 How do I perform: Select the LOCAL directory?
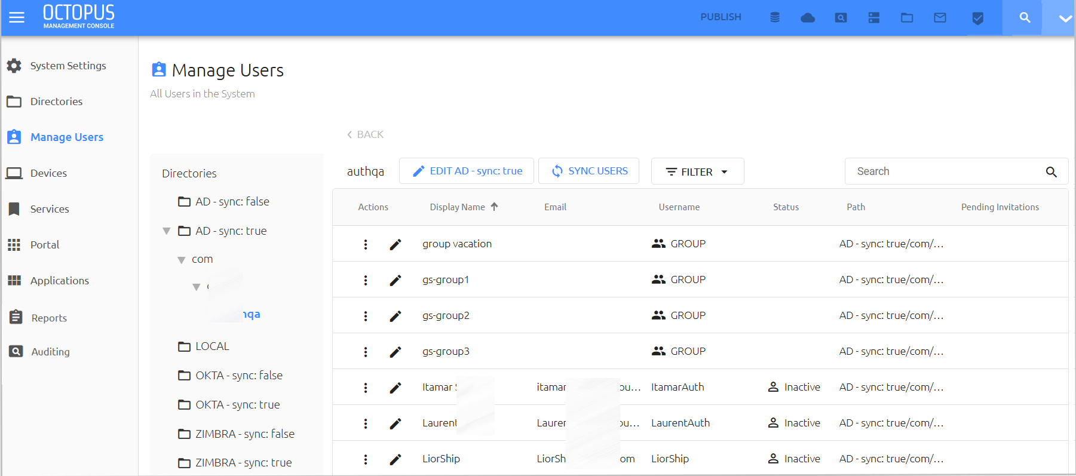(204, 346)
